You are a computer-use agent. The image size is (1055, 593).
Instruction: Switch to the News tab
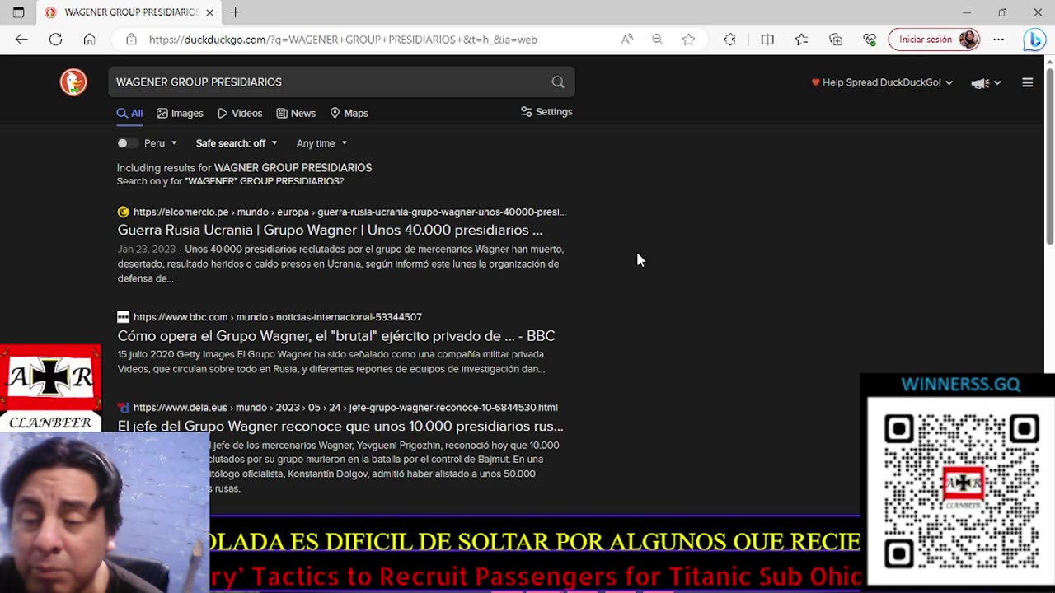[x=296, y=114]
